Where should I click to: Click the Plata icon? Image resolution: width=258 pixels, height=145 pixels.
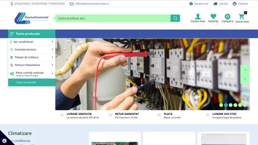(x=159, y=115)
